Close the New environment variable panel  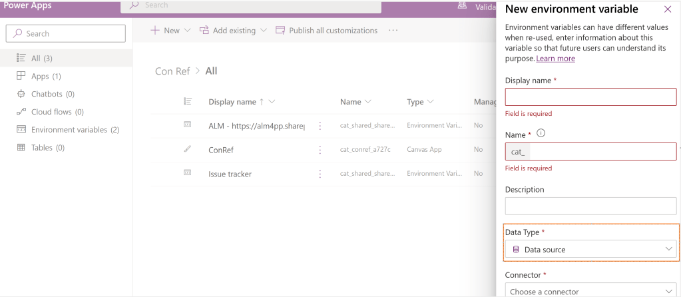click(x=667, y=9)
